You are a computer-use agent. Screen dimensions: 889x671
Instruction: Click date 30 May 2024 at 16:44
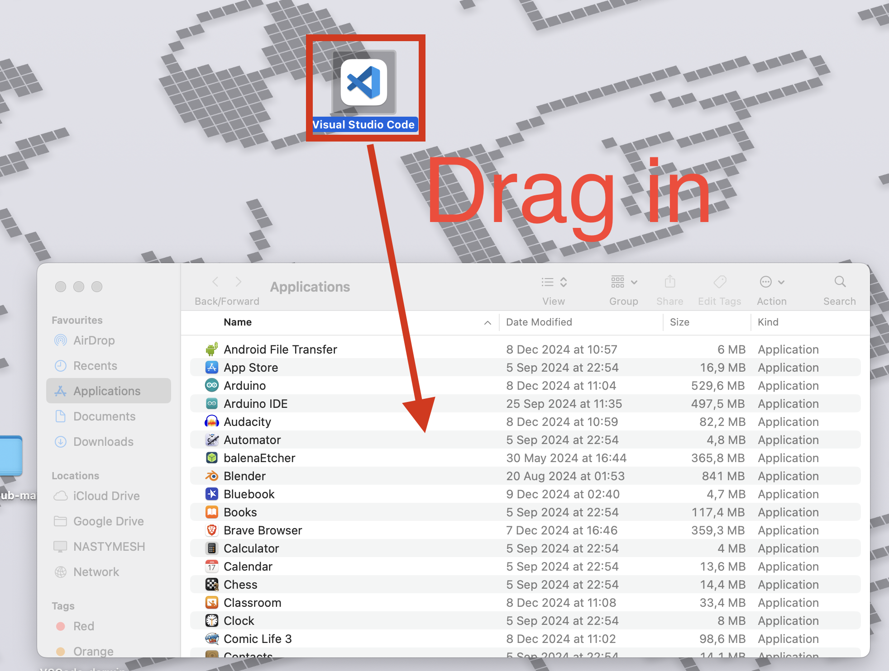[x=566, y=458]
